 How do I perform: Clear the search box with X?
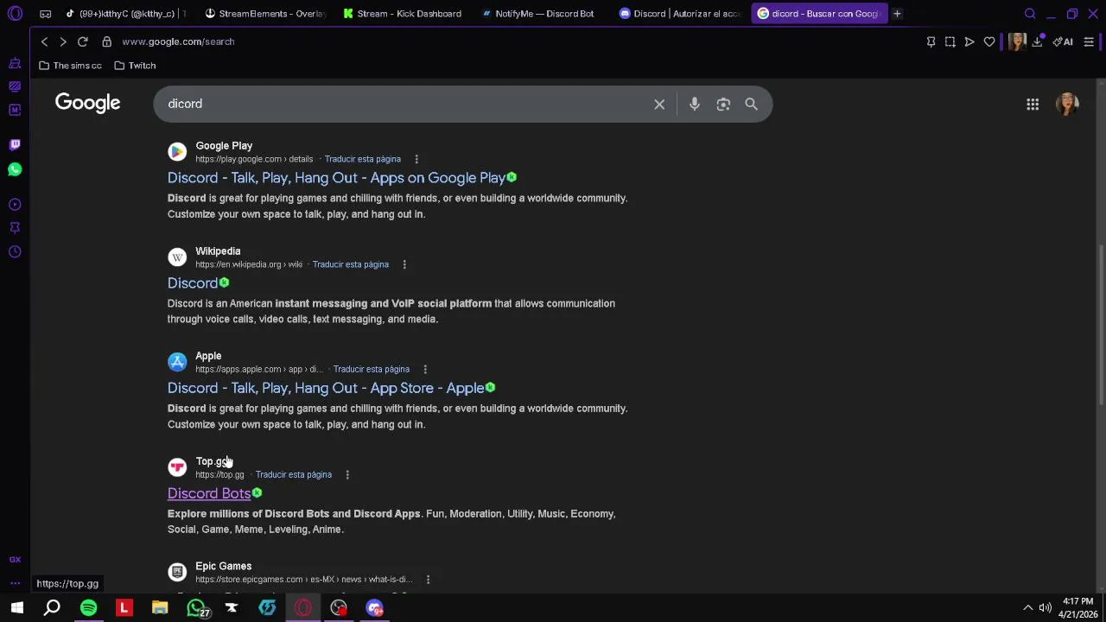click(659, 105)
